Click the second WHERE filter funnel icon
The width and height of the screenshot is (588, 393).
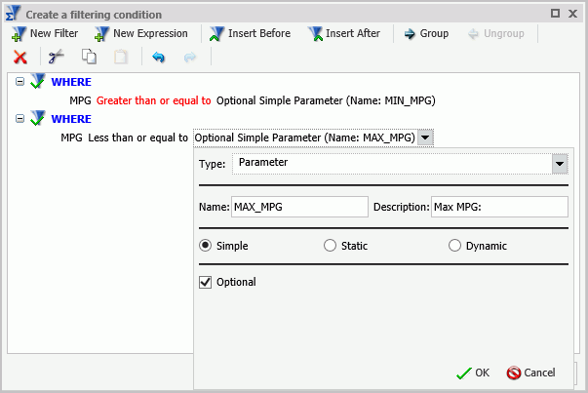click(37, 118)
